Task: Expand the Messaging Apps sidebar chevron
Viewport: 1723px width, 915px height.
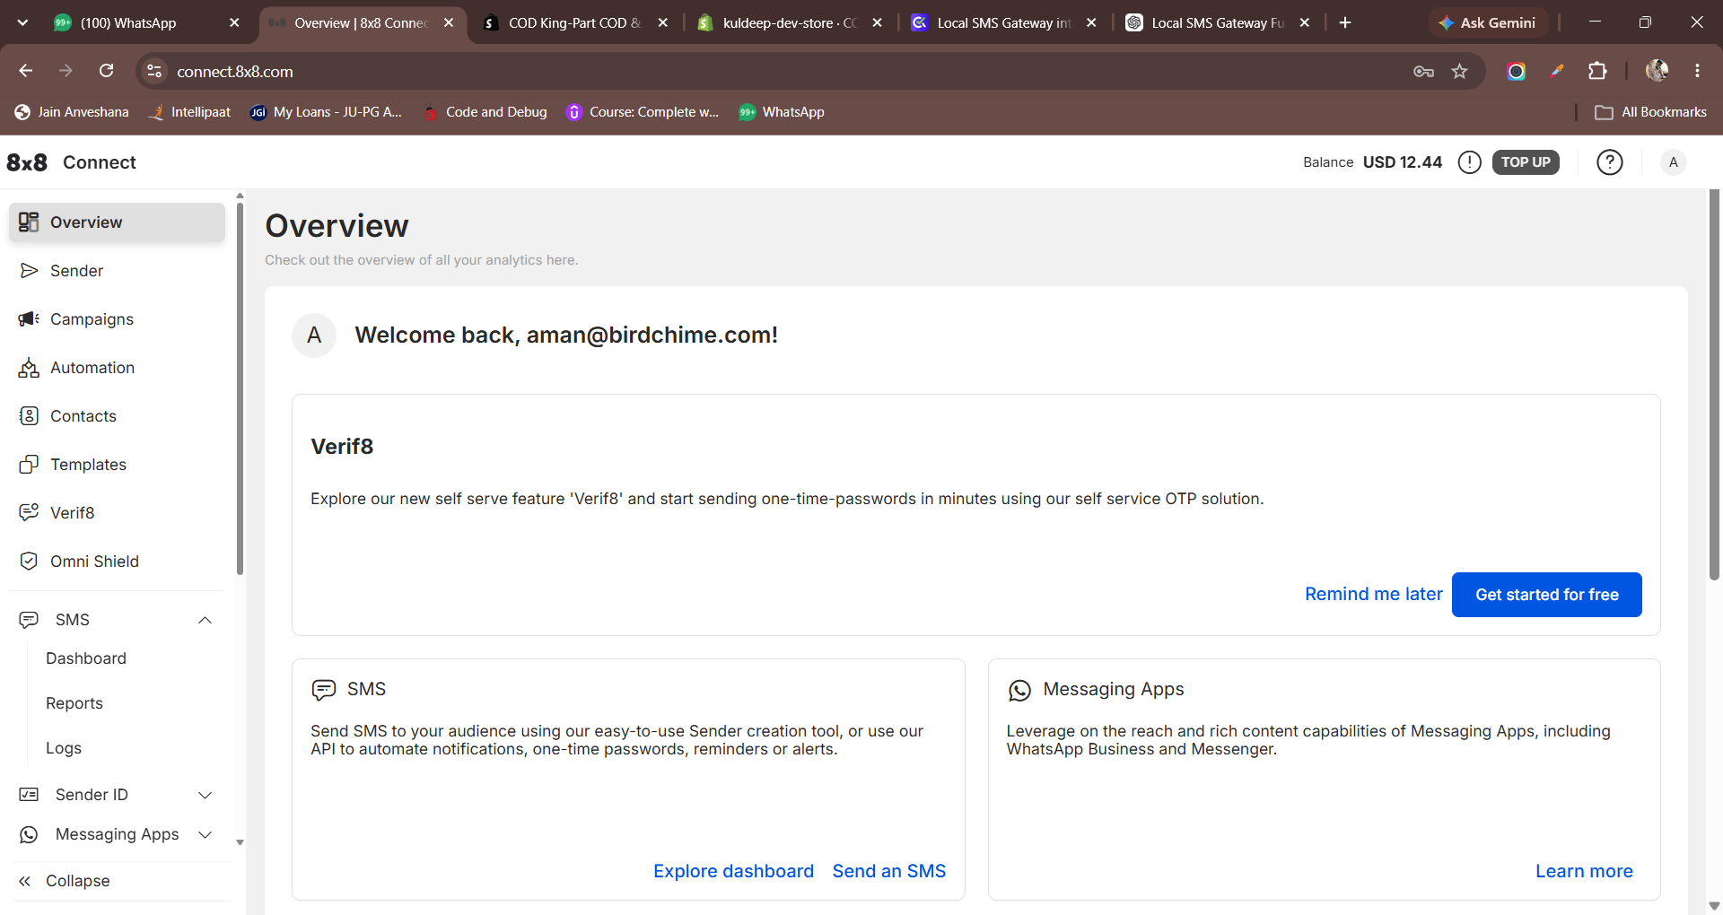Action: (205, 834)
